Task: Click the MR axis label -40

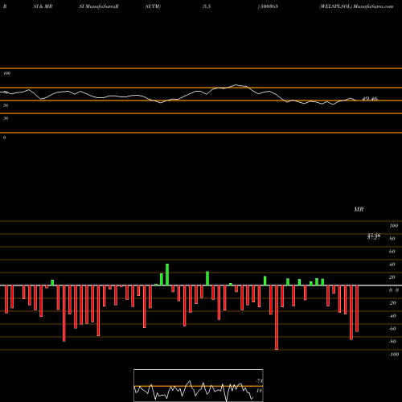Action: pos(392,316)
